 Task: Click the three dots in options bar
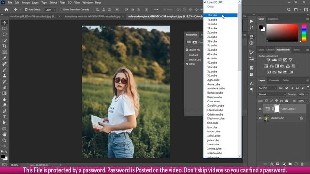click(x=156, y=10)
